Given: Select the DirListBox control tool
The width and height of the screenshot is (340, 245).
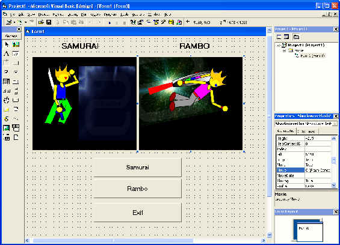Looking at the screenshot, I should point(6,109).
